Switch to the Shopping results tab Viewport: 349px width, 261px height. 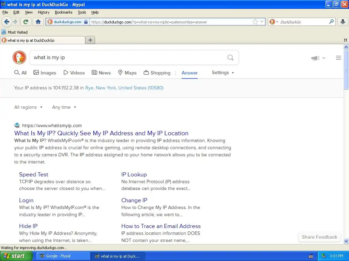157,73
